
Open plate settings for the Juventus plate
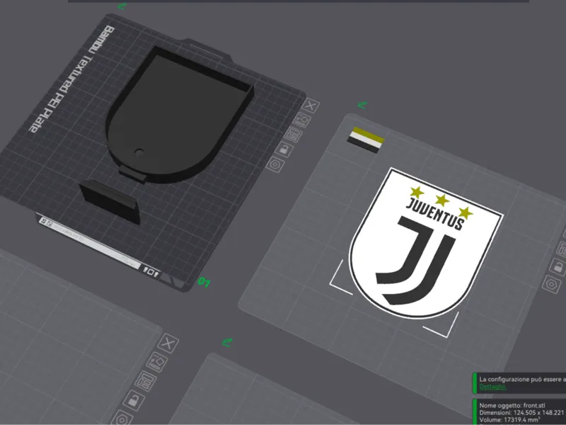pos(551,285)
